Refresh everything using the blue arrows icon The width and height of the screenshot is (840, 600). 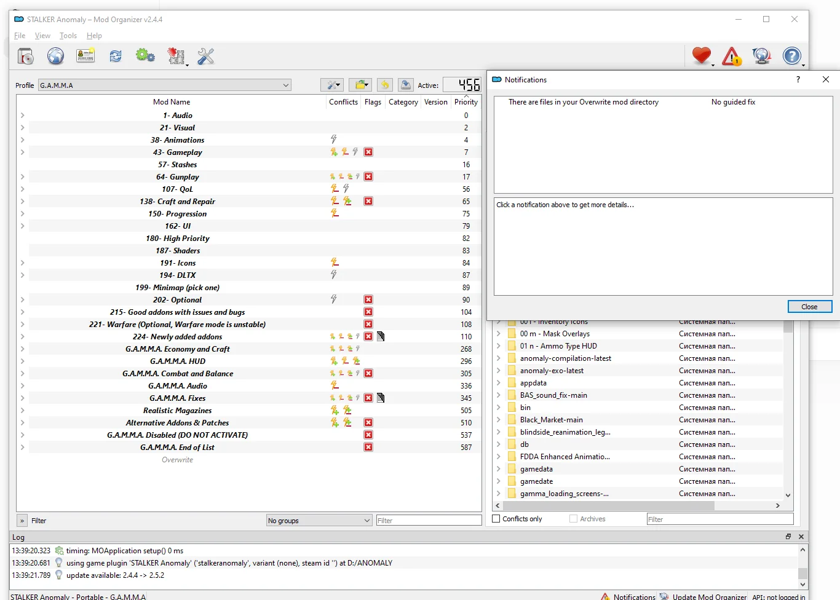116,57
